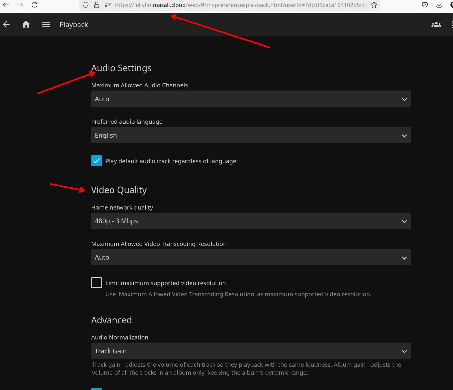The width and height of the screenshot is (453, 390).
Task: Expand Audio Normalization Track Gain dropdown
Action: coord(251,351)
